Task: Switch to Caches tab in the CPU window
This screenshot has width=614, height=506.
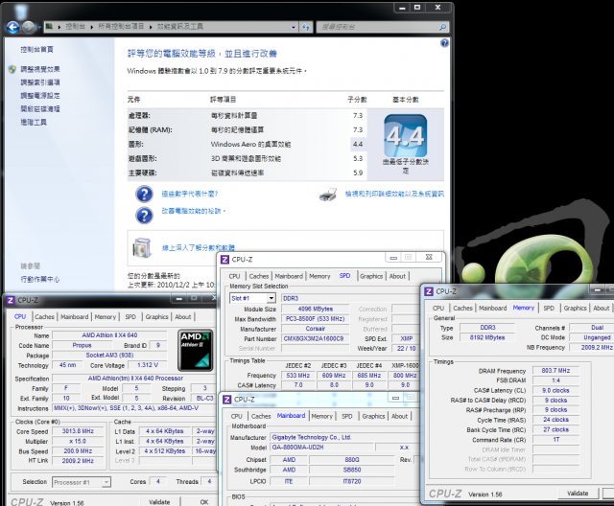Action: (x=44, y=317)
